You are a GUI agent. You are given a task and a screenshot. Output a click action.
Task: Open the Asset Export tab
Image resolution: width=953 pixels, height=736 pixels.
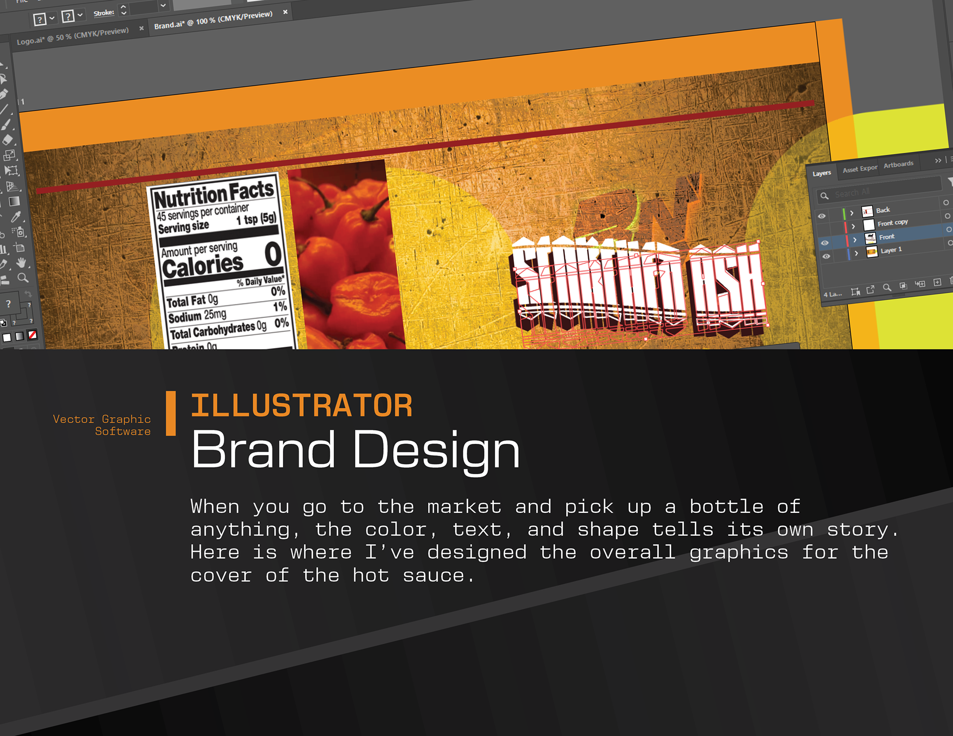click(860, 169)
